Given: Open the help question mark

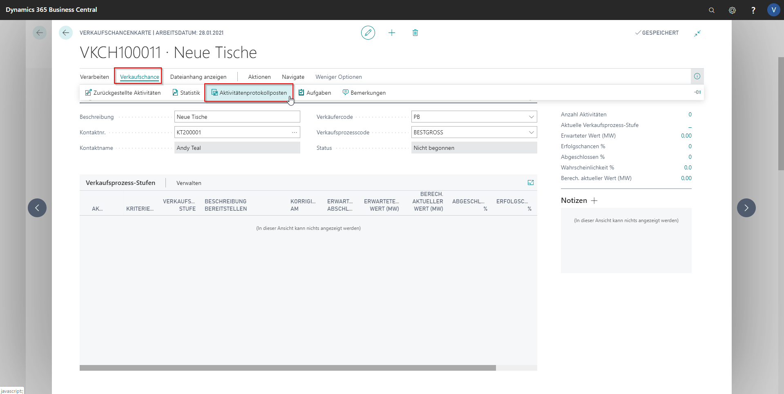Looking at the screenshot, I should (x=753, y=10).
